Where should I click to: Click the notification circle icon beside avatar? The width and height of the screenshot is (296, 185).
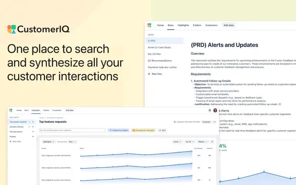210,110
